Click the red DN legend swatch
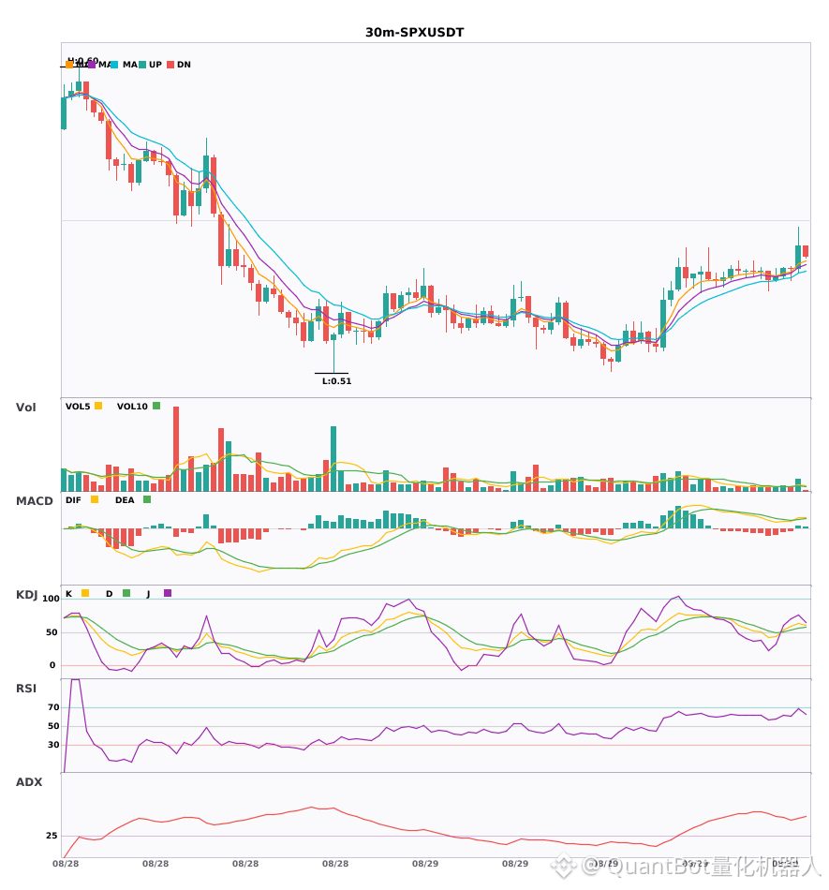The image size is (829, 890). [x=170, y=65]
